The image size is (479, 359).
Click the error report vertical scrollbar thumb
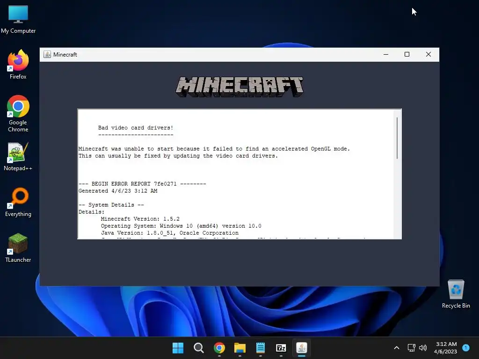click(397, 138)
